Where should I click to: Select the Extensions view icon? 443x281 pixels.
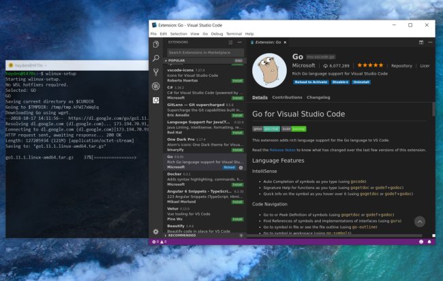(156, 100)
